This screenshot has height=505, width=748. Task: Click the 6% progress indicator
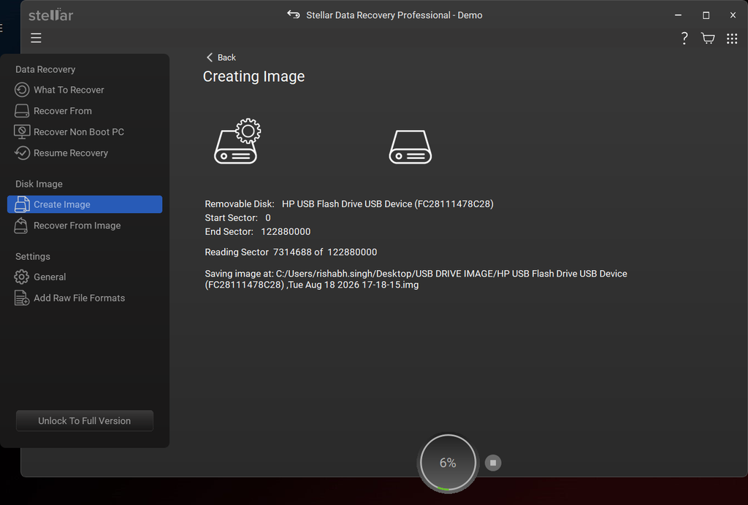448,463
